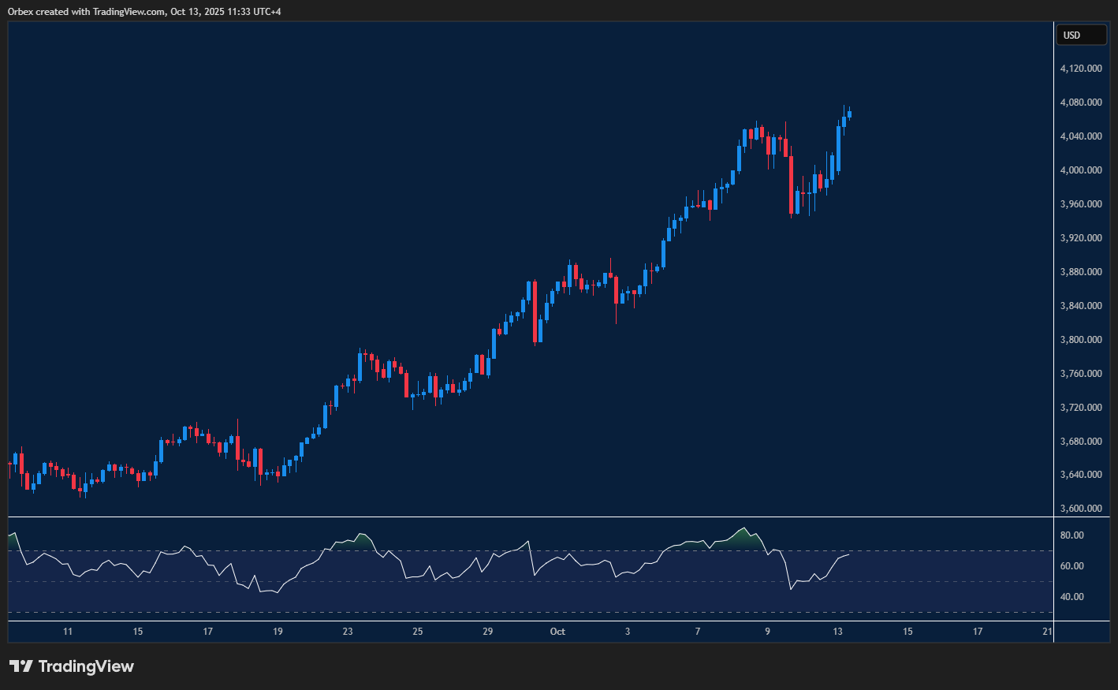Click the RSI 80.00 scale label
1118x690 pixels.
tap(1071, 535)
